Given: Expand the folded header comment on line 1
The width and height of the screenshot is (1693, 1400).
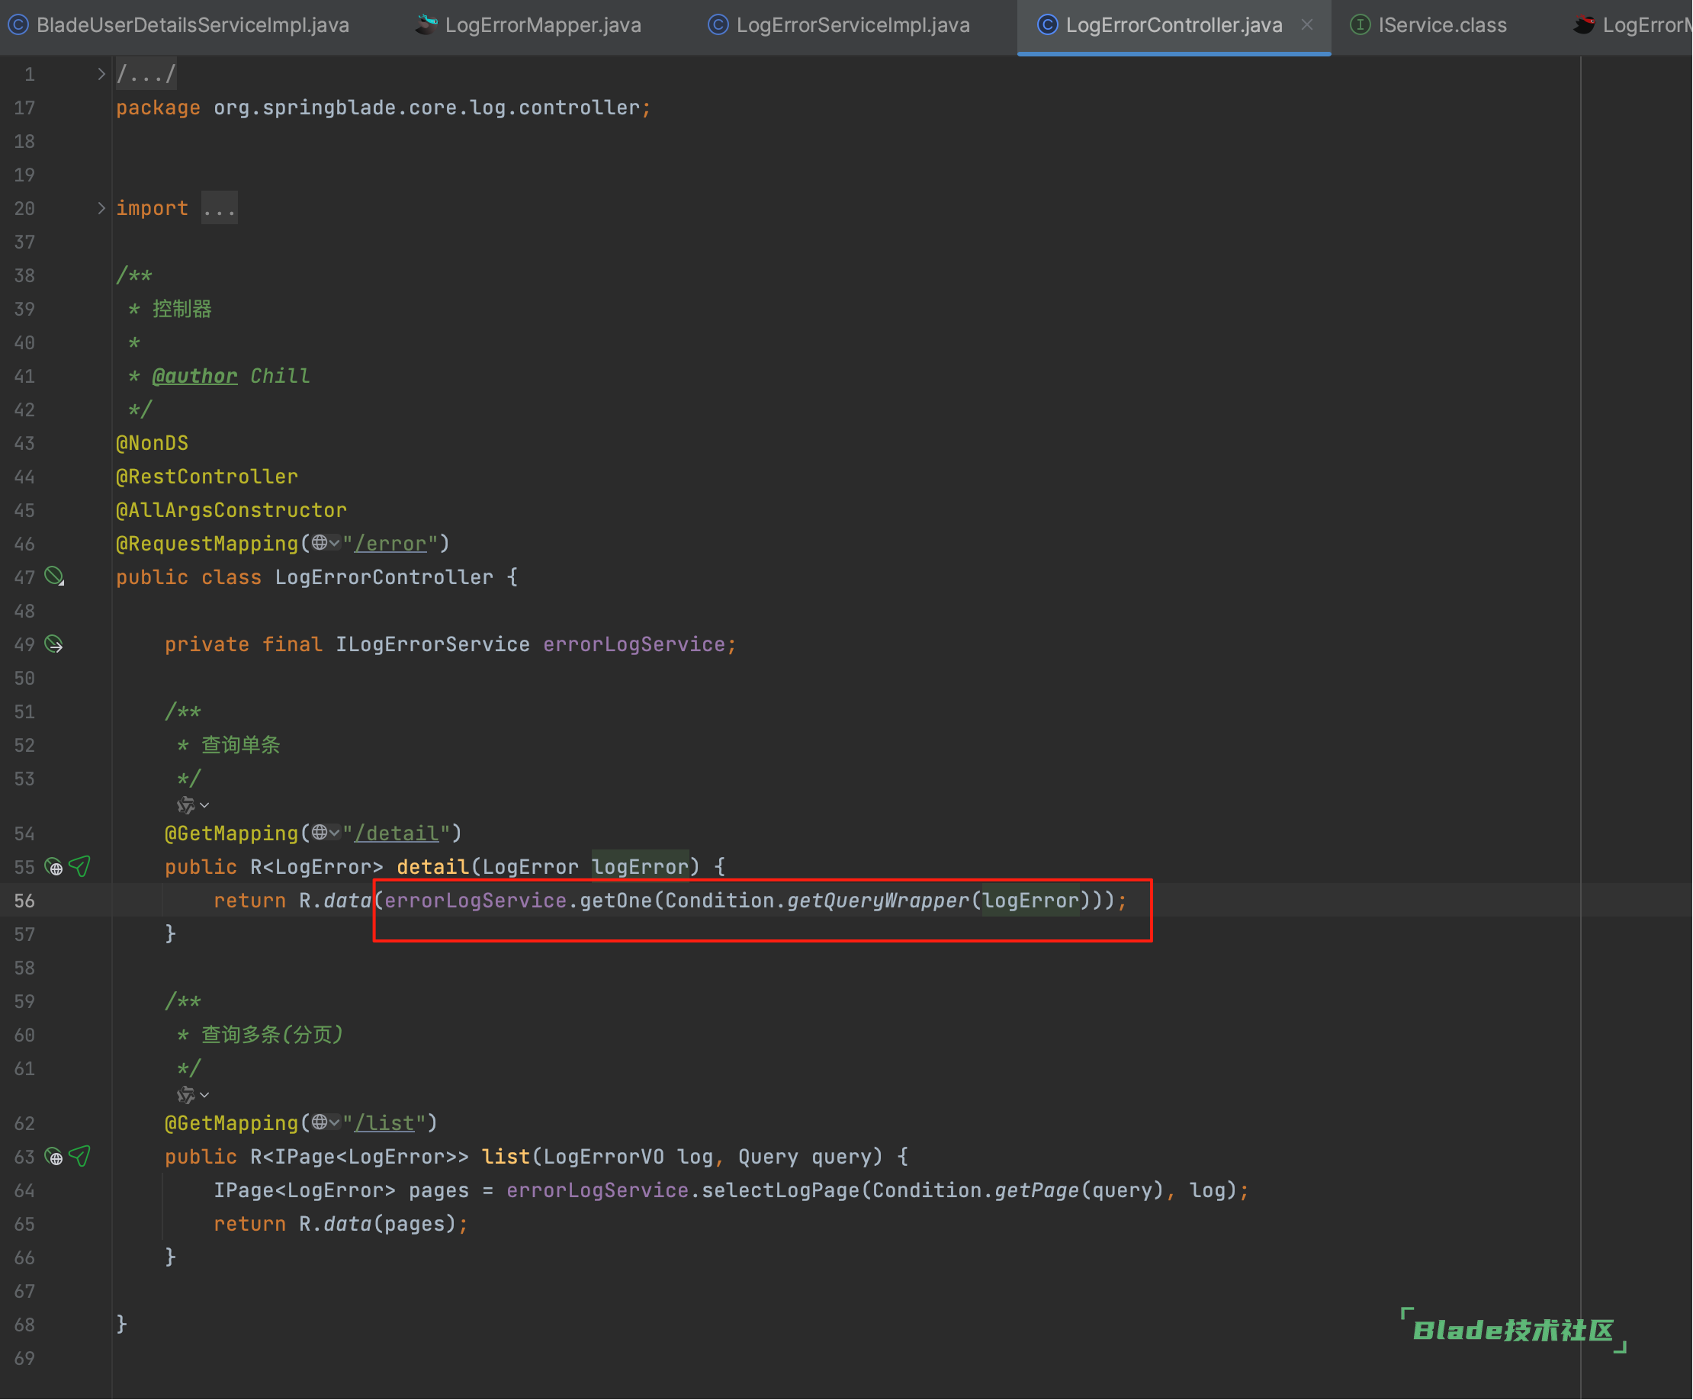Looking at the screenshot, I should [x=101, y=74].
